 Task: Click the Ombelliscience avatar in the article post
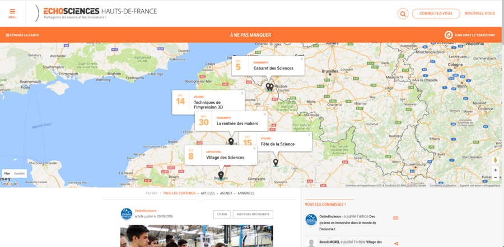pyautogui.click(x=127, y=213)
